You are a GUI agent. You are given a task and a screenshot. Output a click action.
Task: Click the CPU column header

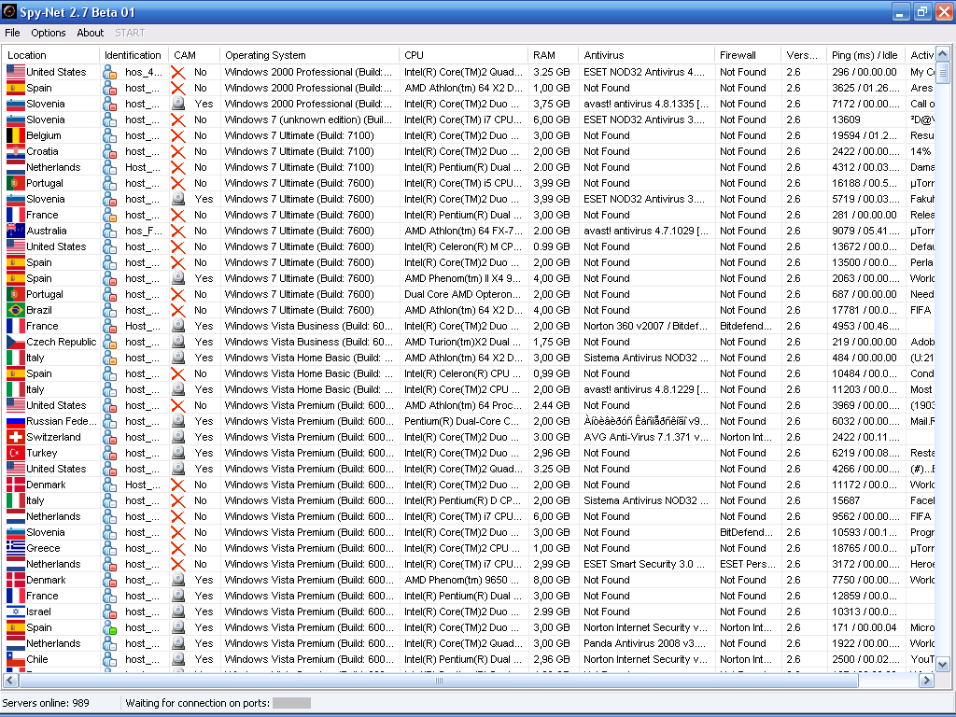(x=464, y=55)
